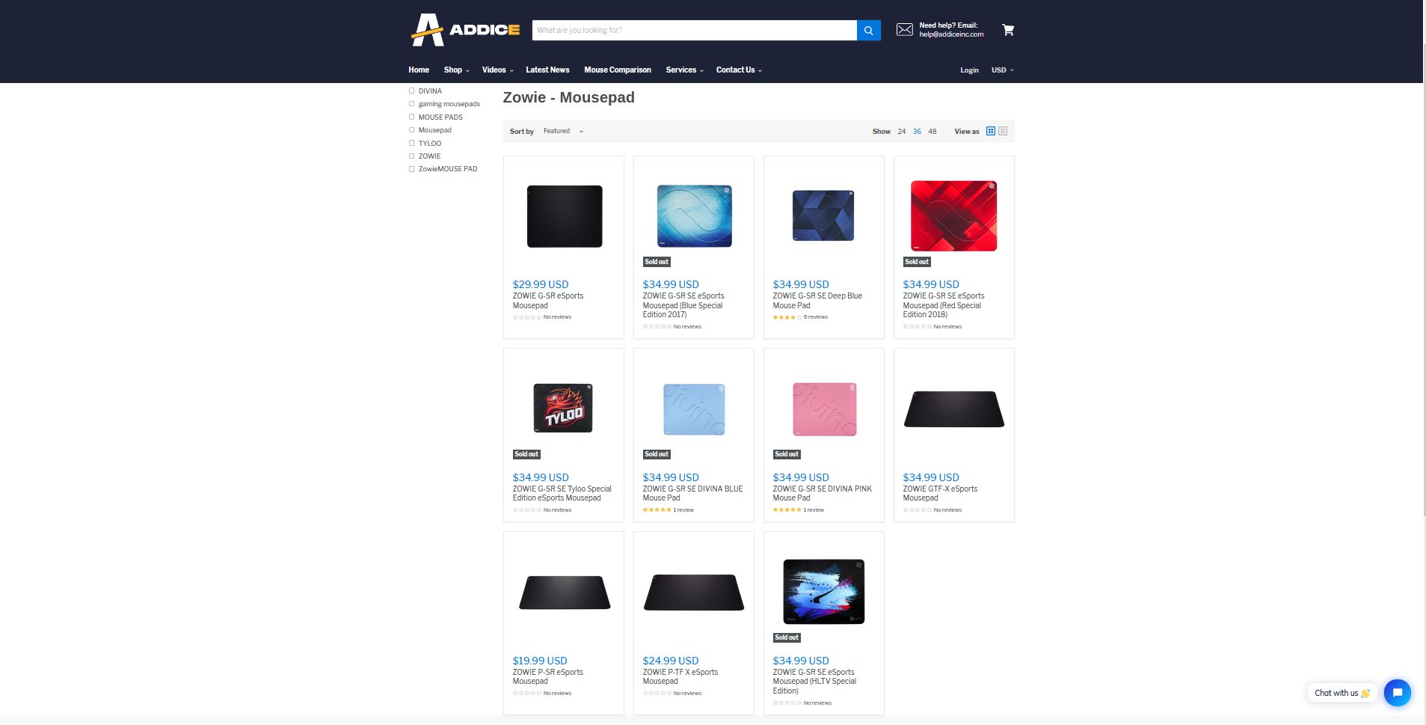Check the ZowieMOUSE PAD filter checkbox
The height and width of the screenshot is (725, 1426).
pos(411,169)
